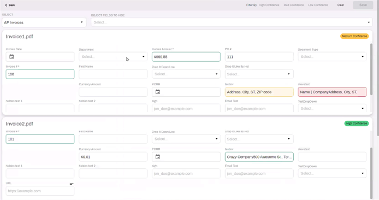
Task: Click hidden test 1 field in Invoice1.pdf
Action: tap(40, 108)
